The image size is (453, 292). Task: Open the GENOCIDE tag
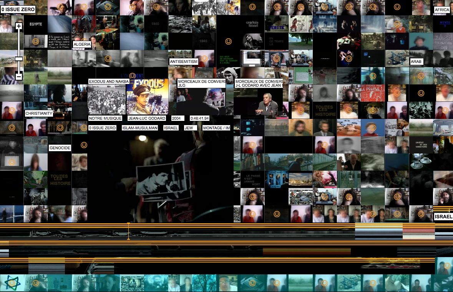[60, 148]
